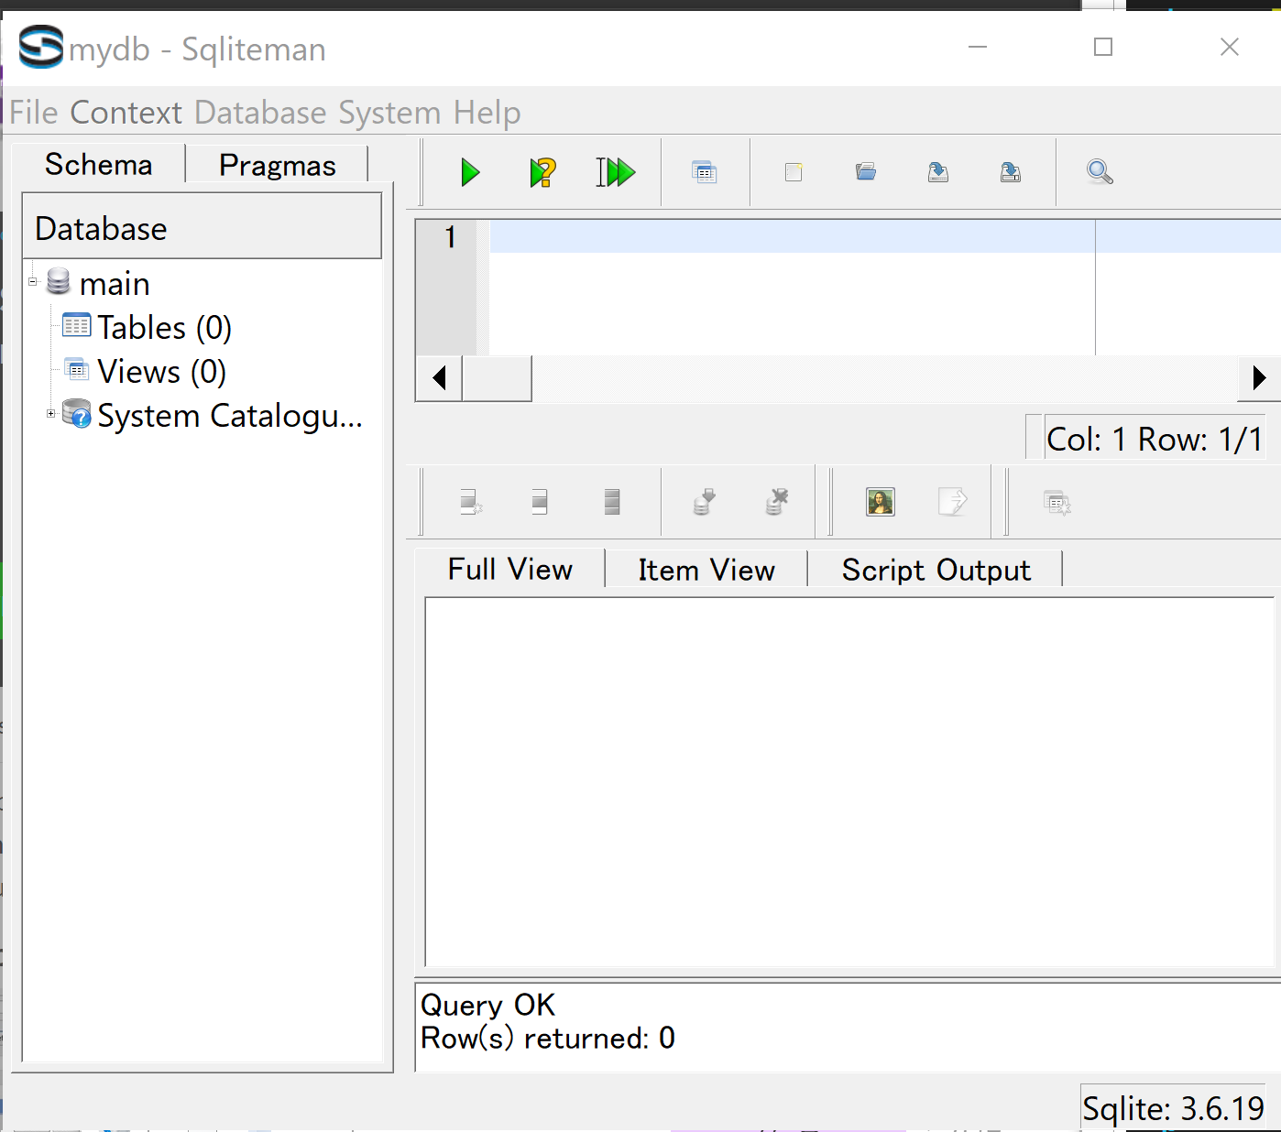Click line number 1 in the editor gutter
Screen dimensions: 1281x1132
(x=450, y=237)
